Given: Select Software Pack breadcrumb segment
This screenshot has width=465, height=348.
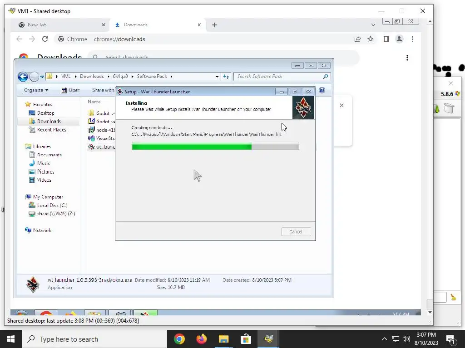Looking at the screenshot, I should pyautogui.click(x=152, y=76).
